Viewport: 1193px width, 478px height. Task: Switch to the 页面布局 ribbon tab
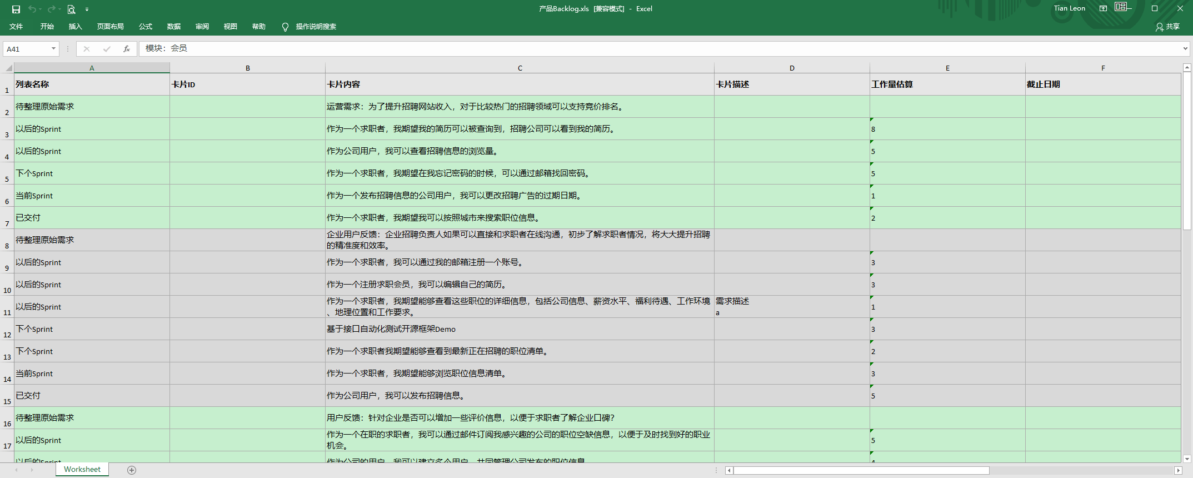[110, 27]
